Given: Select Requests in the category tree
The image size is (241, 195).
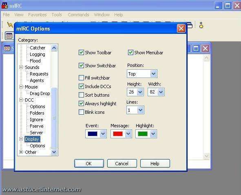Looking at the screenshot, I should [x=39, y=74].
